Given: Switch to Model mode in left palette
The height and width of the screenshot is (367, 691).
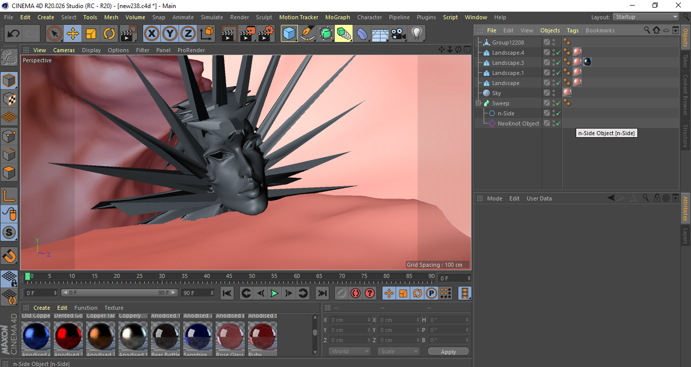Looking at the screenshot, I should click(10, 80).
